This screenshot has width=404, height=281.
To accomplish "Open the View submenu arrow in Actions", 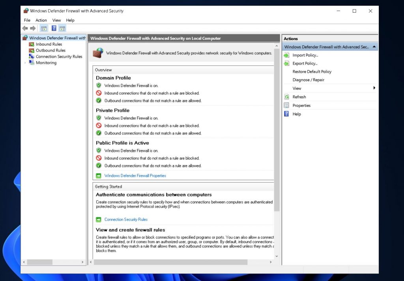I will coord(374,88).
